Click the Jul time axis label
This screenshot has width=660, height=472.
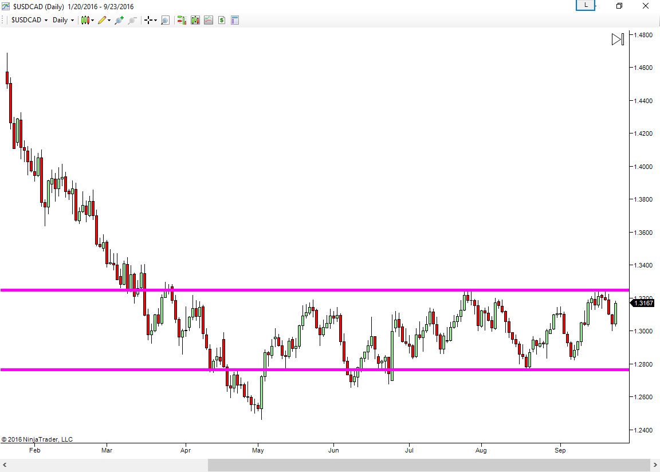coord(409,450)
